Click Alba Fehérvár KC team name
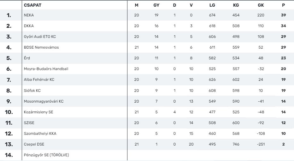Viewport: 294px width, 161px height. (x=39, y=80)
